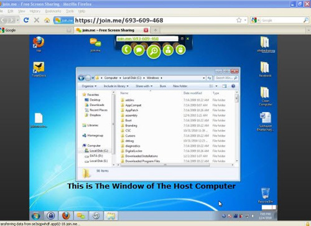
Task: Select the DigitalLocker folder row
Action: [134, 151]
